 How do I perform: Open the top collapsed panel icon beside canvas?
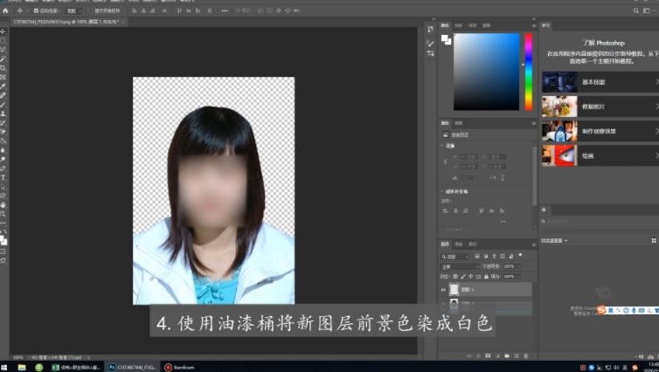click(430, 30)
